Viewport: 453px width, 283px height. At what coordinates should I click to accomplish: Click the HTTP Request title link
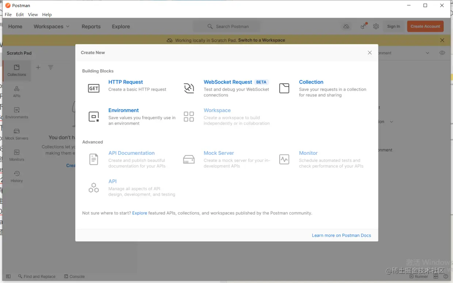pos(126,82)
